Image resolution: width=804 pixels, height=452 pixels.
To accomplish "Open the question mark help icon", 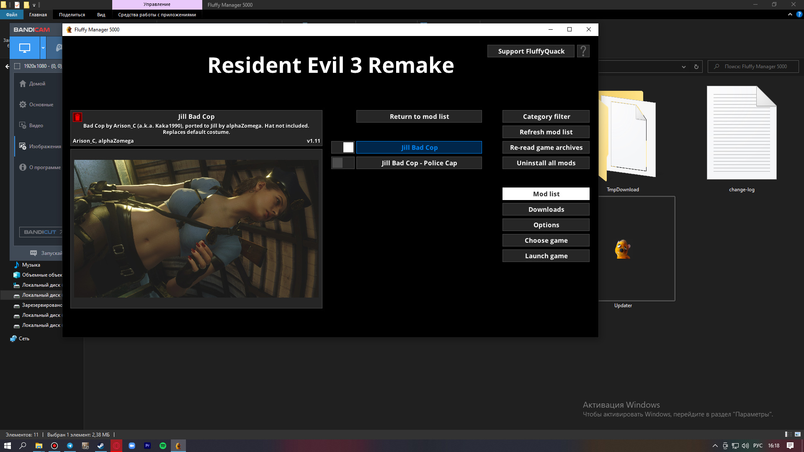I will click(583, 51).
